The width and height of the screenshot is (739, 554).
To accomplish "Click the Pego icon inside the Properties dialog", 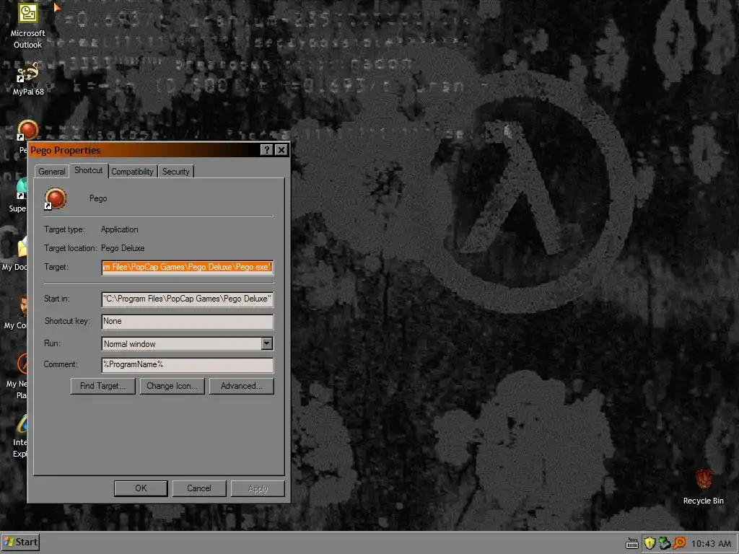I will pos(55,199).
